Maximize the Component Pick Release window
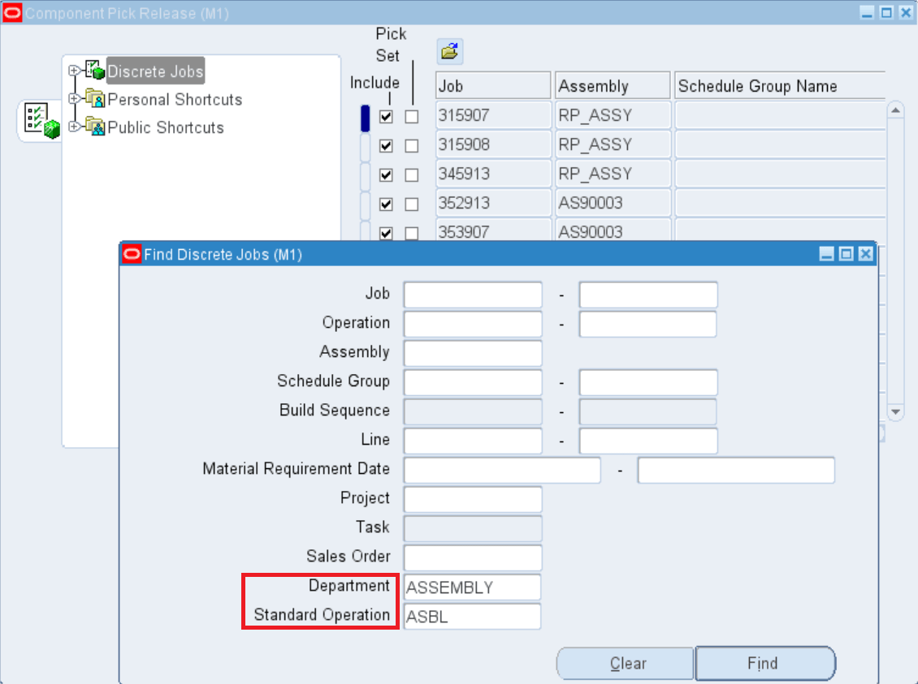 [x=886, y=12]
